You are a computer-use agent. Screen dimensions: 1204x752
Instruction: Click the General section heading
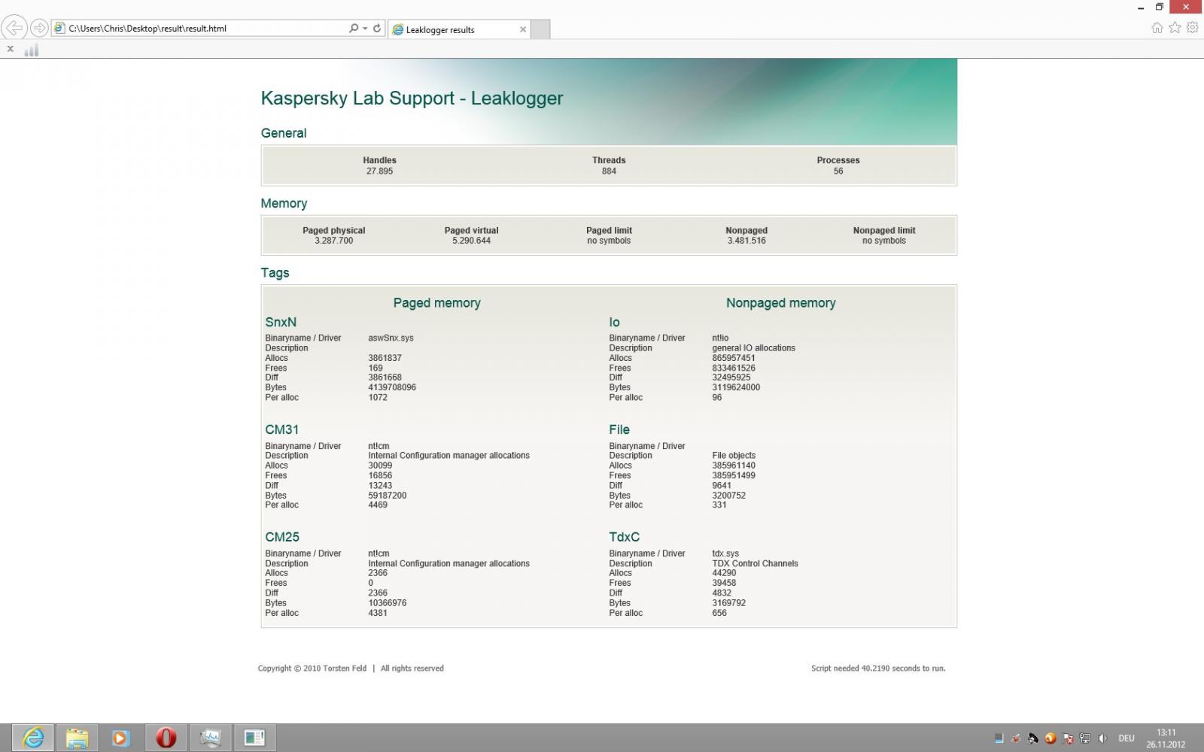click(284, 133)
